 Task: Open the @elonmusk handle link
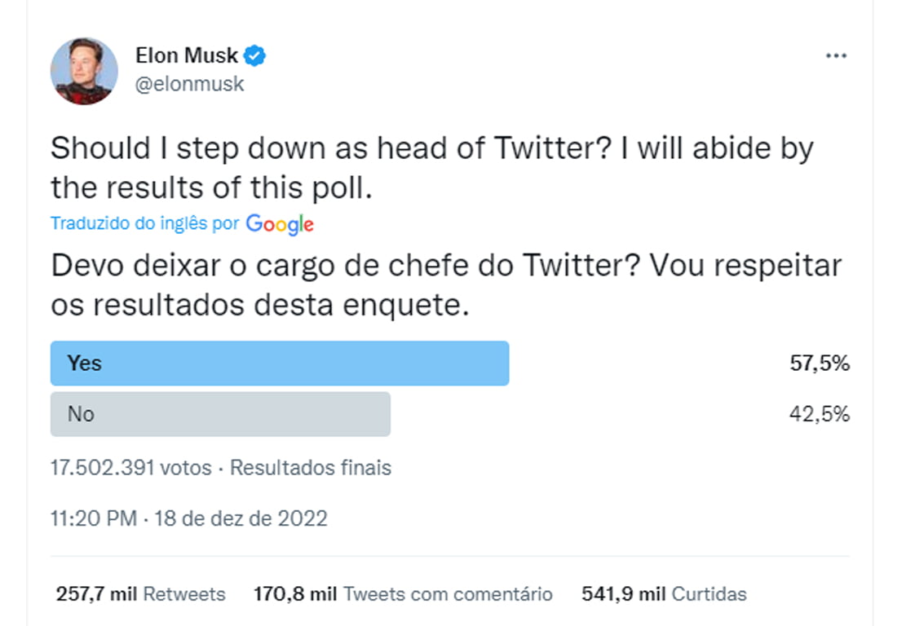point(189,84)
